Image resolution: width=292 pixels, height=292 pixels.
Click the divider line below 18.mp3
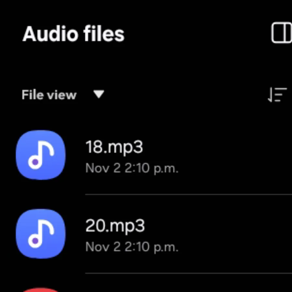point(188,194)
